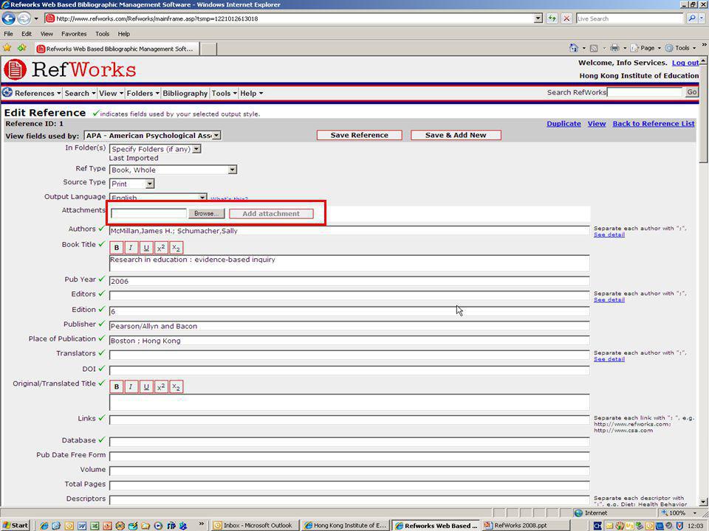Click the Save & Add New button
Screen dimensions: 709x531
pos(456,135)
